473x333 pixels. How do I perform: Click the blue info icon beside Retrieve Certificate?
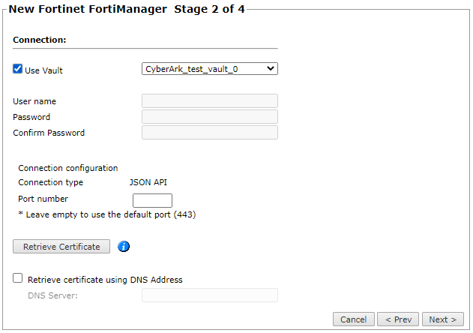124,246
